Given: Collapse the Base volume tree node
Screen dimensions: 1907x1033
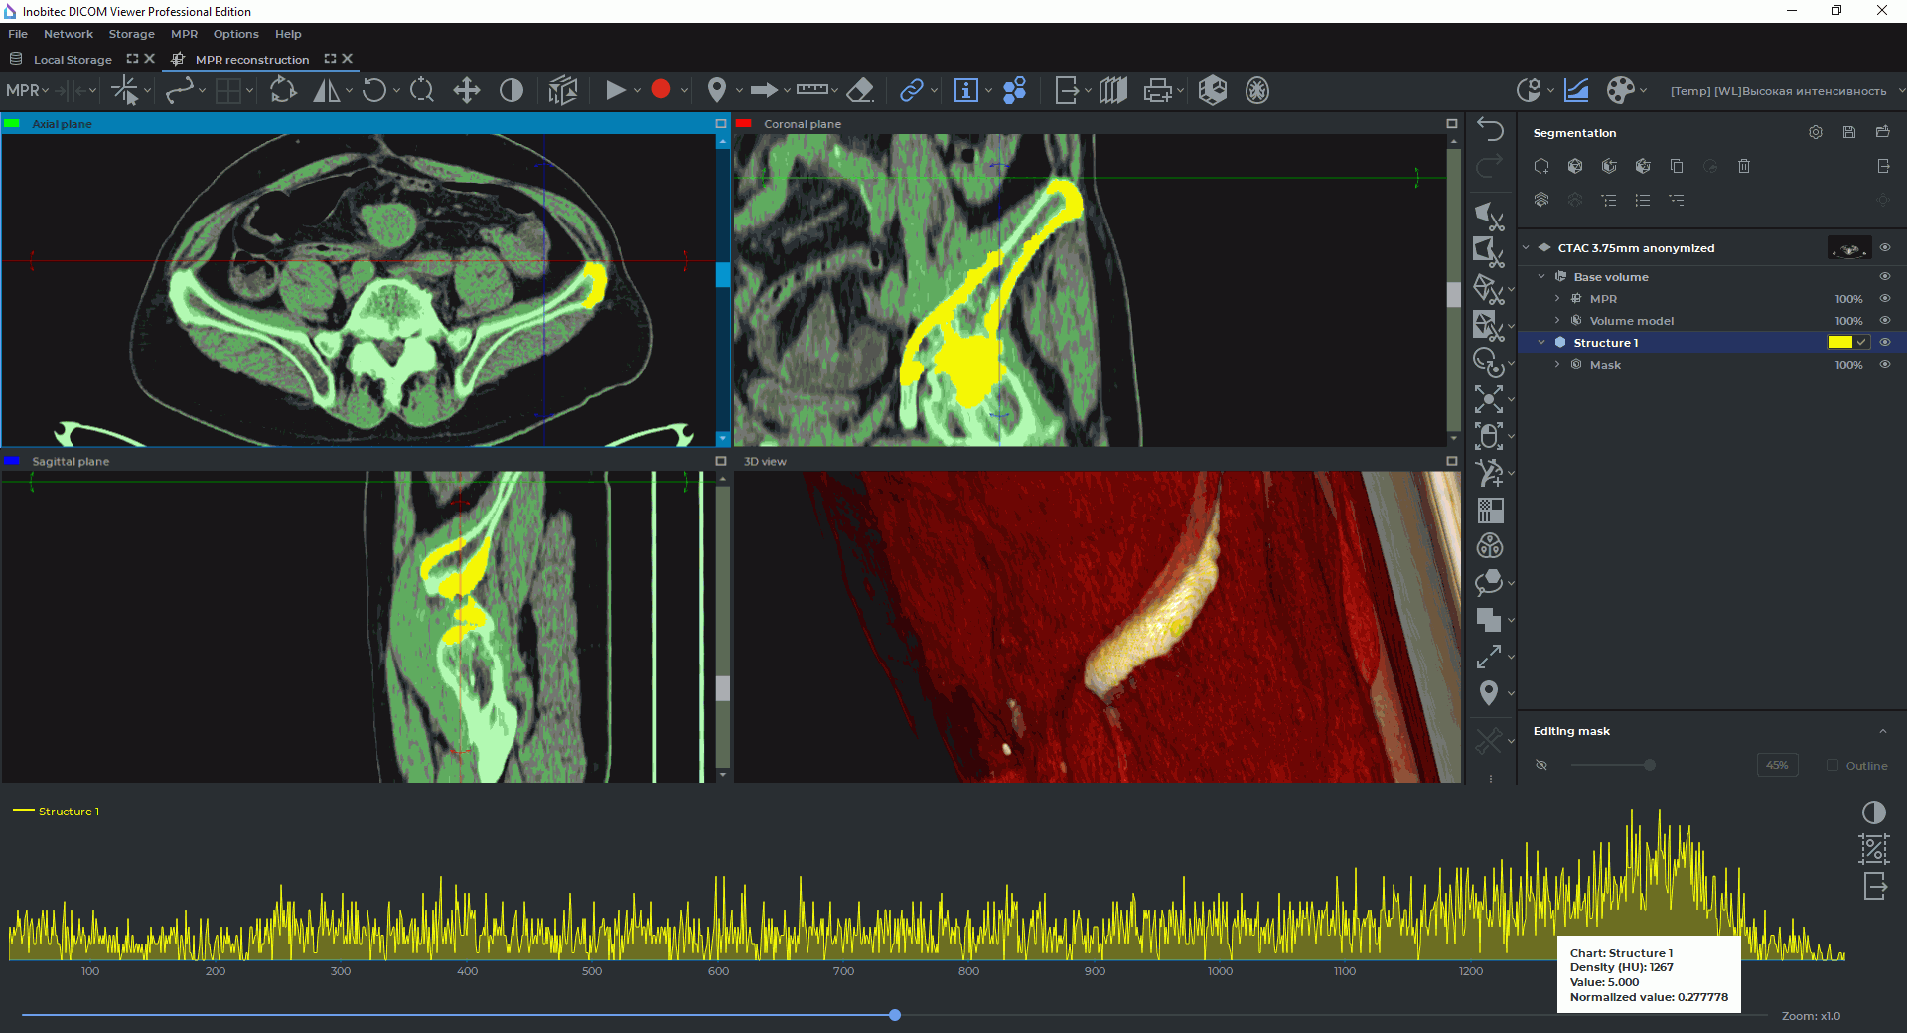Looking at the screenshot, I should [1541, 277].
